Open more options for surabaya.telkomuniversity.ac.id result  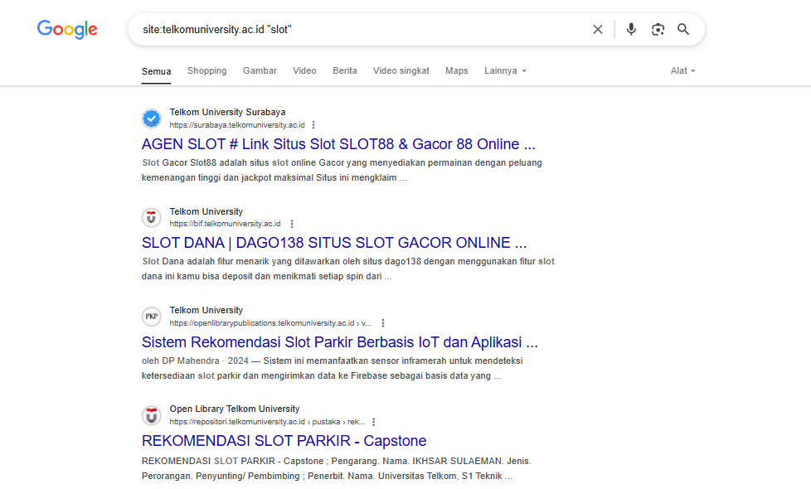(313, 125)
